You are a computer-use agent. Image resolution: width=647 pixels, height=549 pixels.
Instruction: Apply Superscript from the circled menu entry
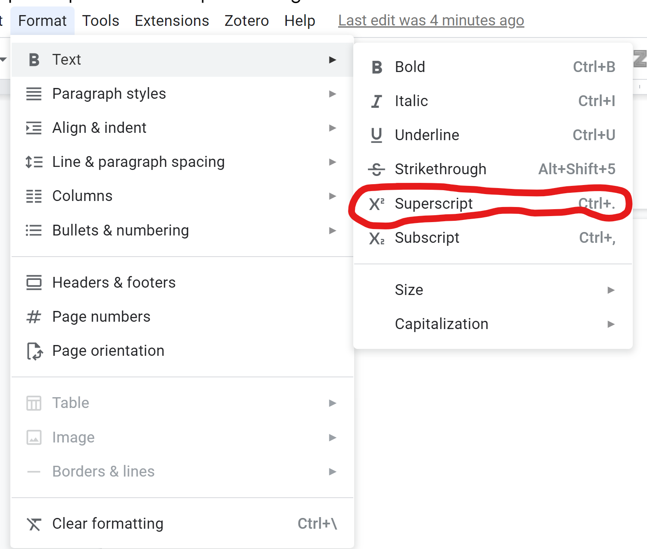pyautogui.click(x=433, y=204)
